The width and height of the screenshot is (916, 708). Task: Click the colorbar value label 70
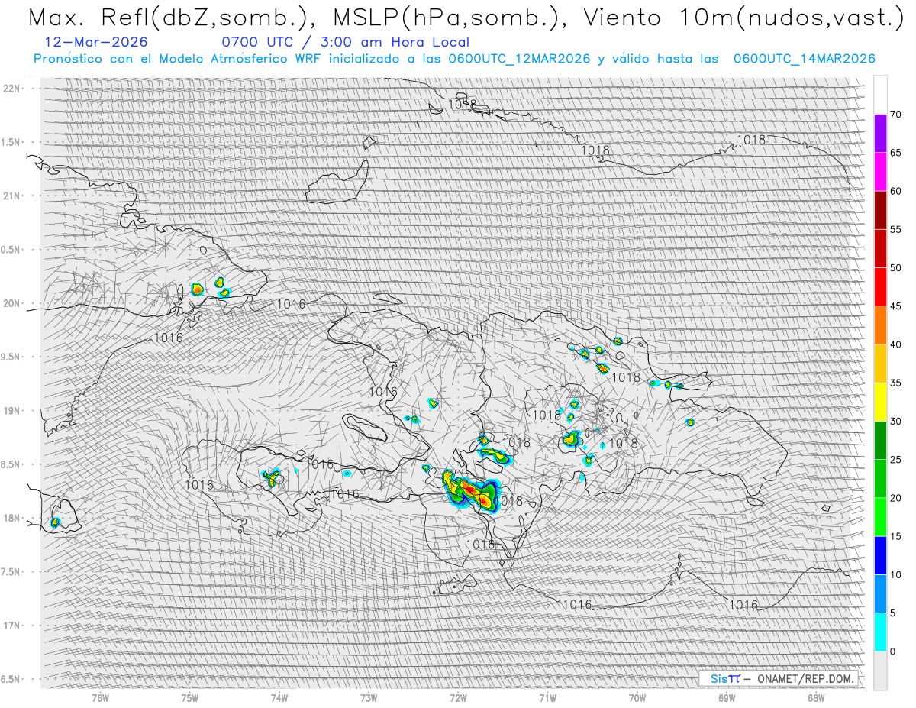tap(895, 115)
